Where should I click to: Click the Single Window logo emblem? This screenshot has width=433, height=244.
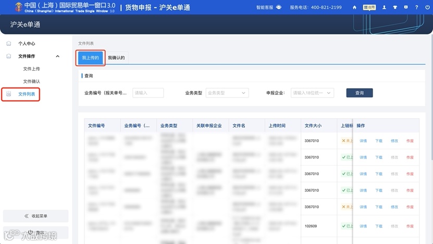point(19,7)
